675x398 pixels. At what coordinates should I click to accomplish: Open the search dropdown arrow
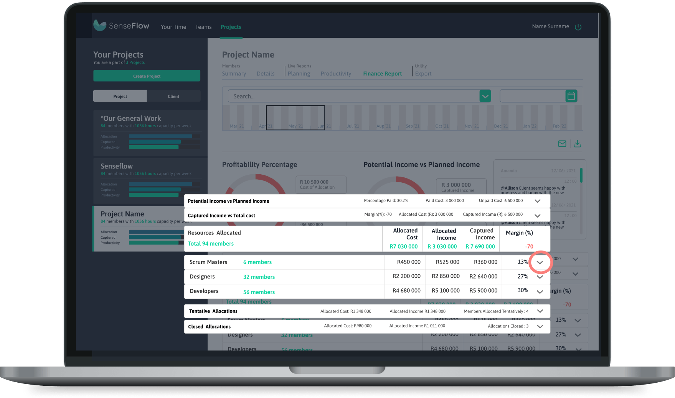485,96
